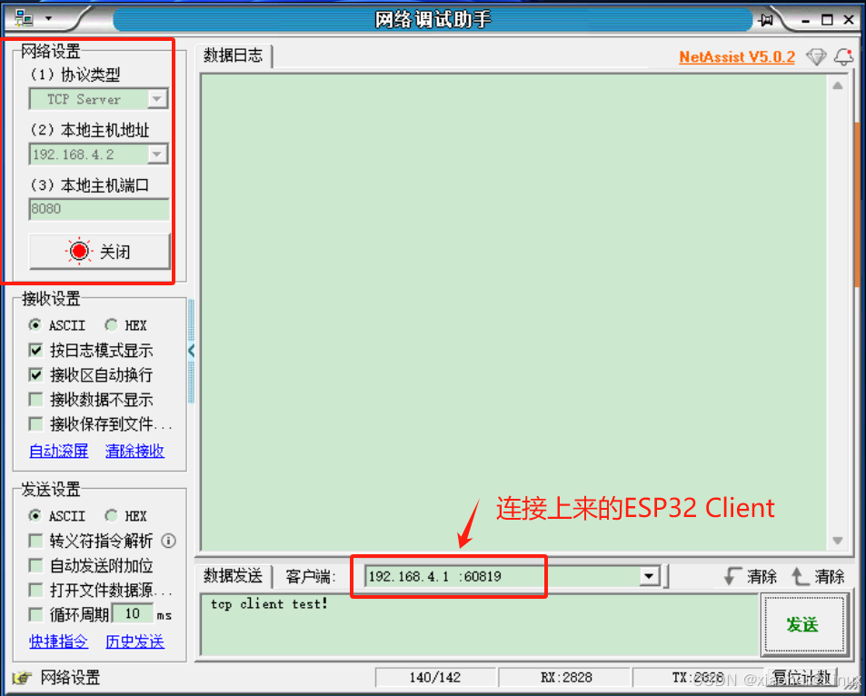The image size is (866, 696).
Task: Click the 历史发送 link
Action: click(134, 641)
